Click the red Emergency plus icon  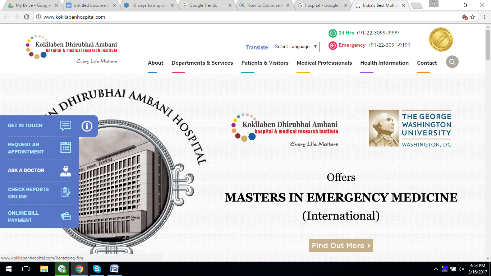[x=333, y=46]
